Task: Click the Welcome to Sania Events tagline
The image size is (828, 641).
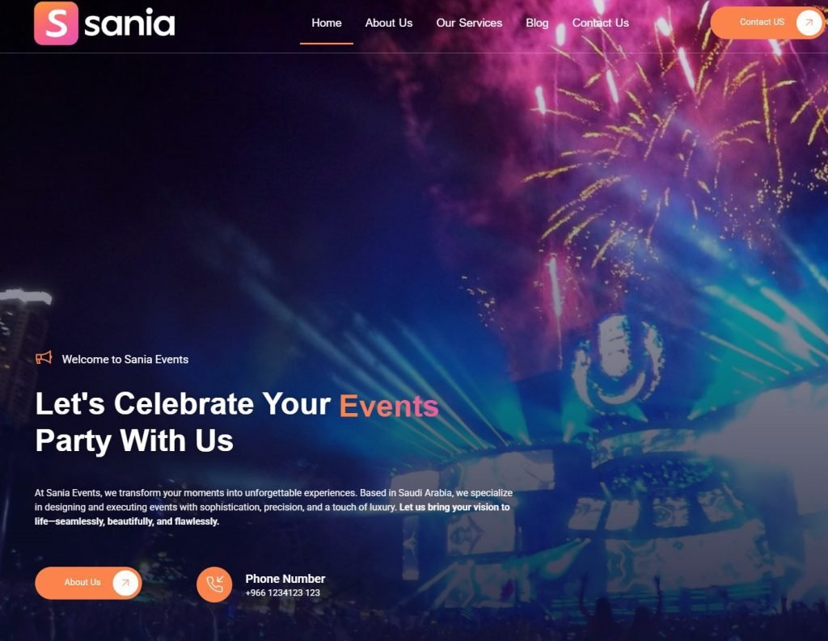Action: 125,360
